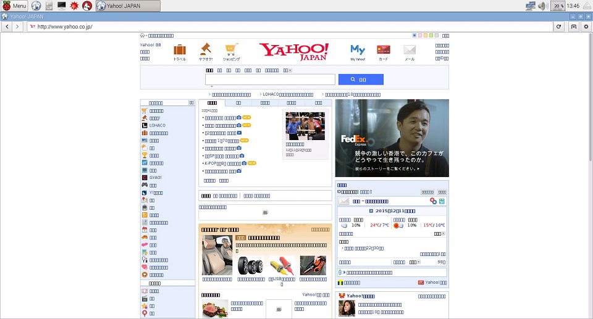593x319 pixels.
Task: Select the Yahoo! JAPAN taskbar window button
Action: 128,6
